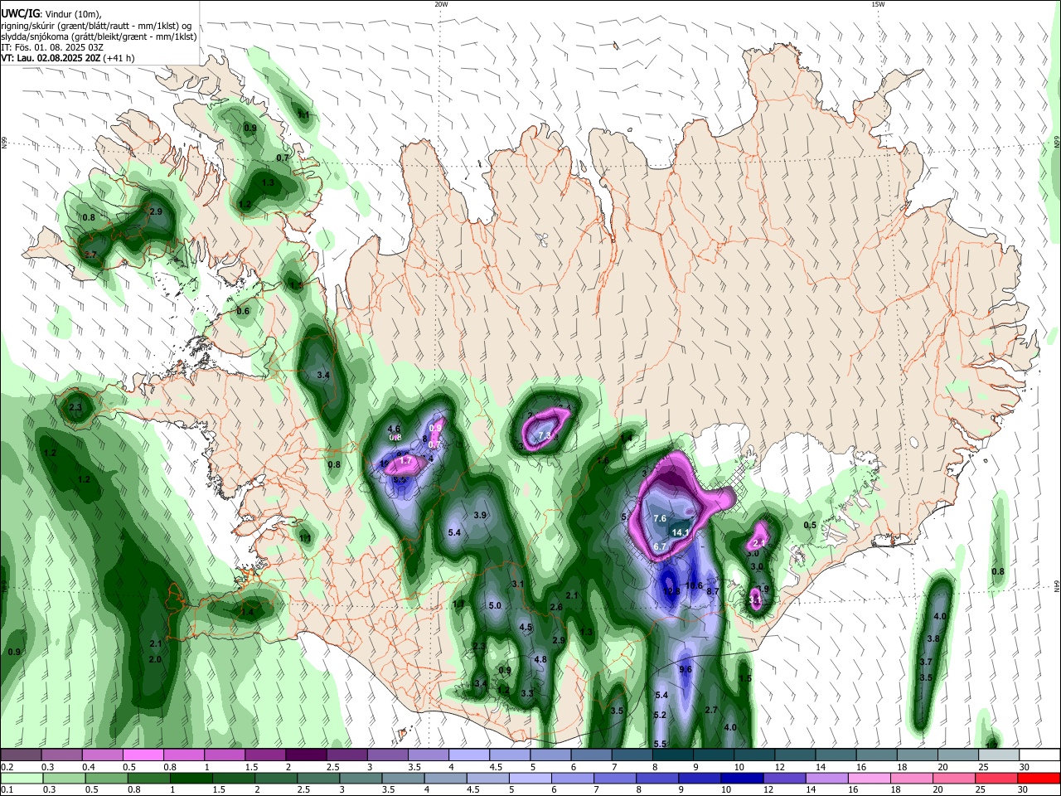Click the '3.3' precipitation value
The image size is (1061, 796).
coord(527,693)
